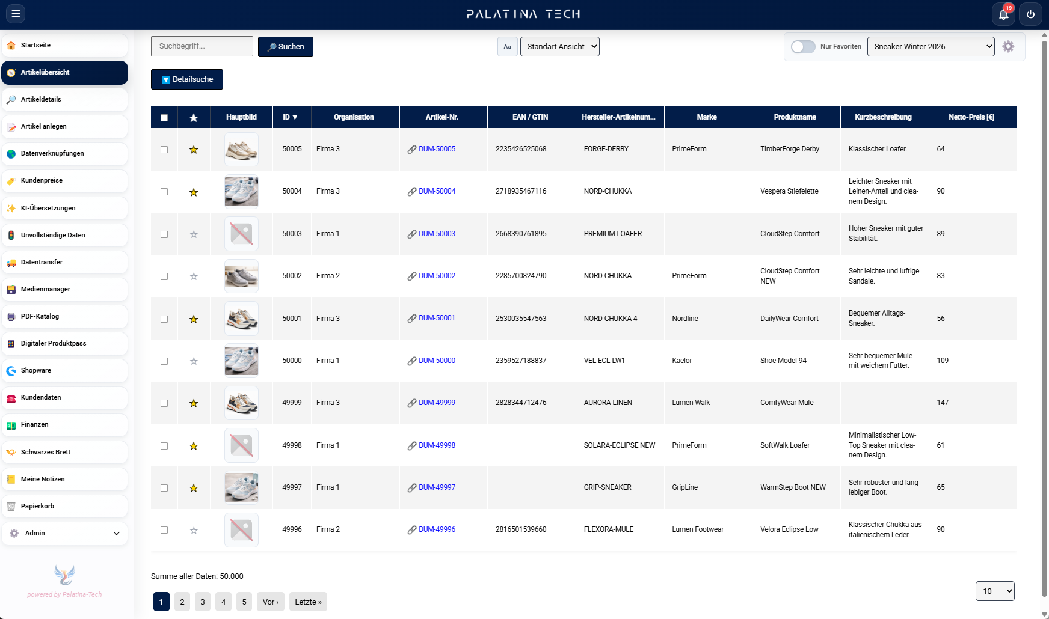Sort by the ID column header
Image resolution: width=1049 pixels, height=619 pixels.
point(291,117)
